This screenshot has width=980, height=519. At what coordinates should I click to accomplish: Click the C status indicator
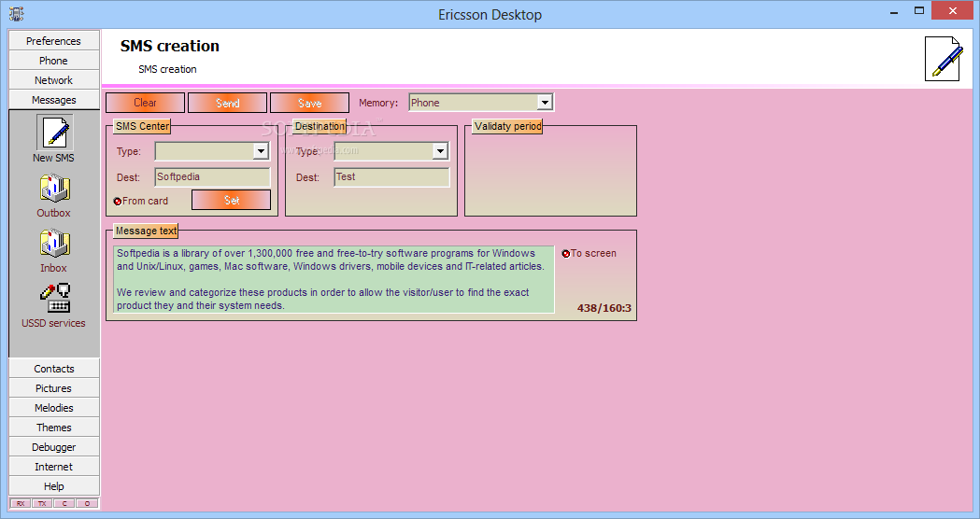pos(64,503)
